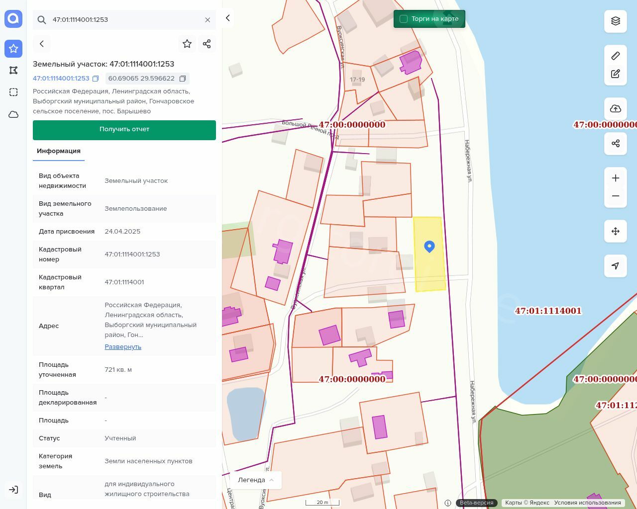Viewport: 637px width, 509px height.
Task: Enable the Торги на карте checkbox
Action: [404, 19]
